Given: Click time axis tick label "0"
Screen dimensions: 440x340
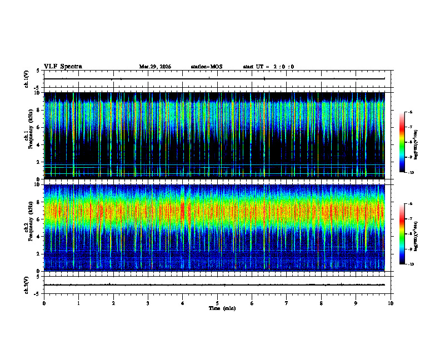Looking at the screenshot, I should (44, 303).
